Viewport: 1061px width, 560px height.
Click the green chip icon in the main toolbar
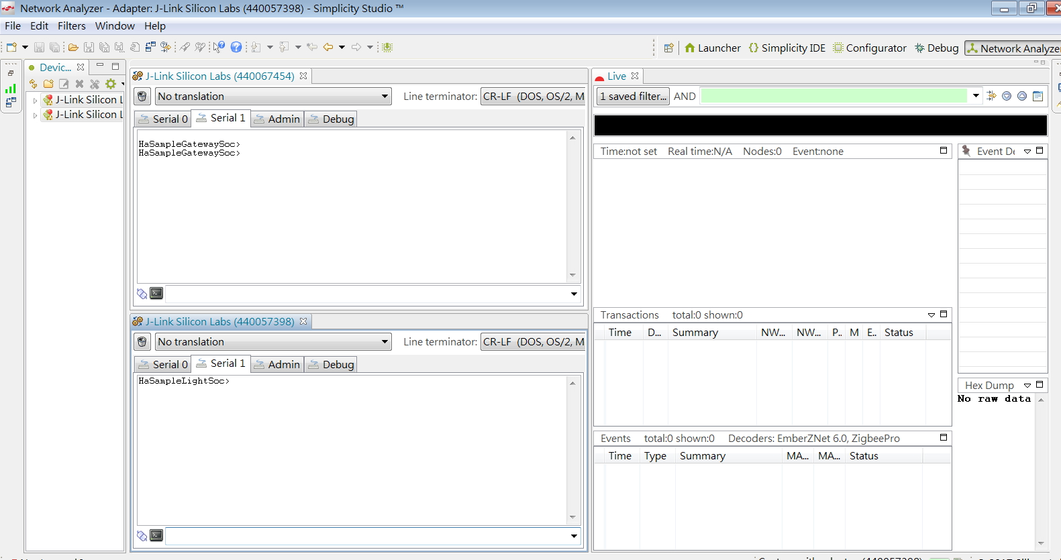[x=387, y=47]
